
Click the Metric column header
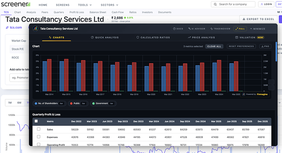(x=50, y=122)
